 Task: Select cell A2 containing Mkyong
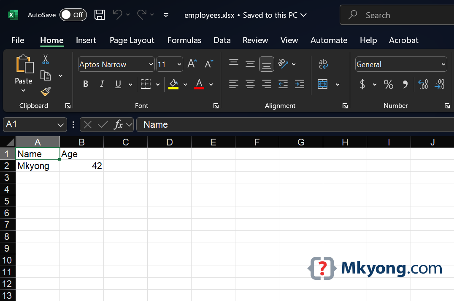pyautogui.click(x=37, y=166)
